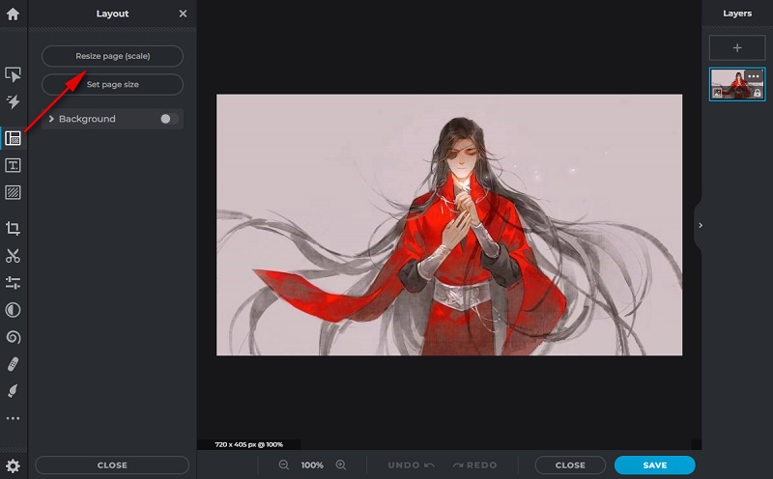Screen dimensions: 773x479
Task: Click the image type icon on layer thumbnail
Action: point(717,93)
